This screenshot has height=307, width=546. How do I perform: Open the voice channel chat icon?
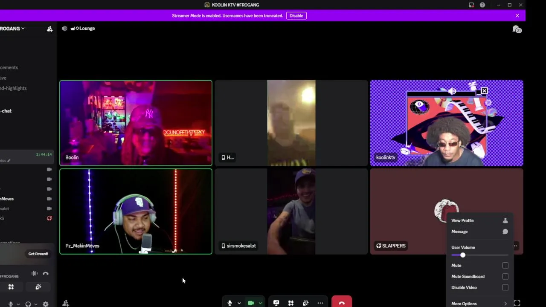[x=517, y=29]
